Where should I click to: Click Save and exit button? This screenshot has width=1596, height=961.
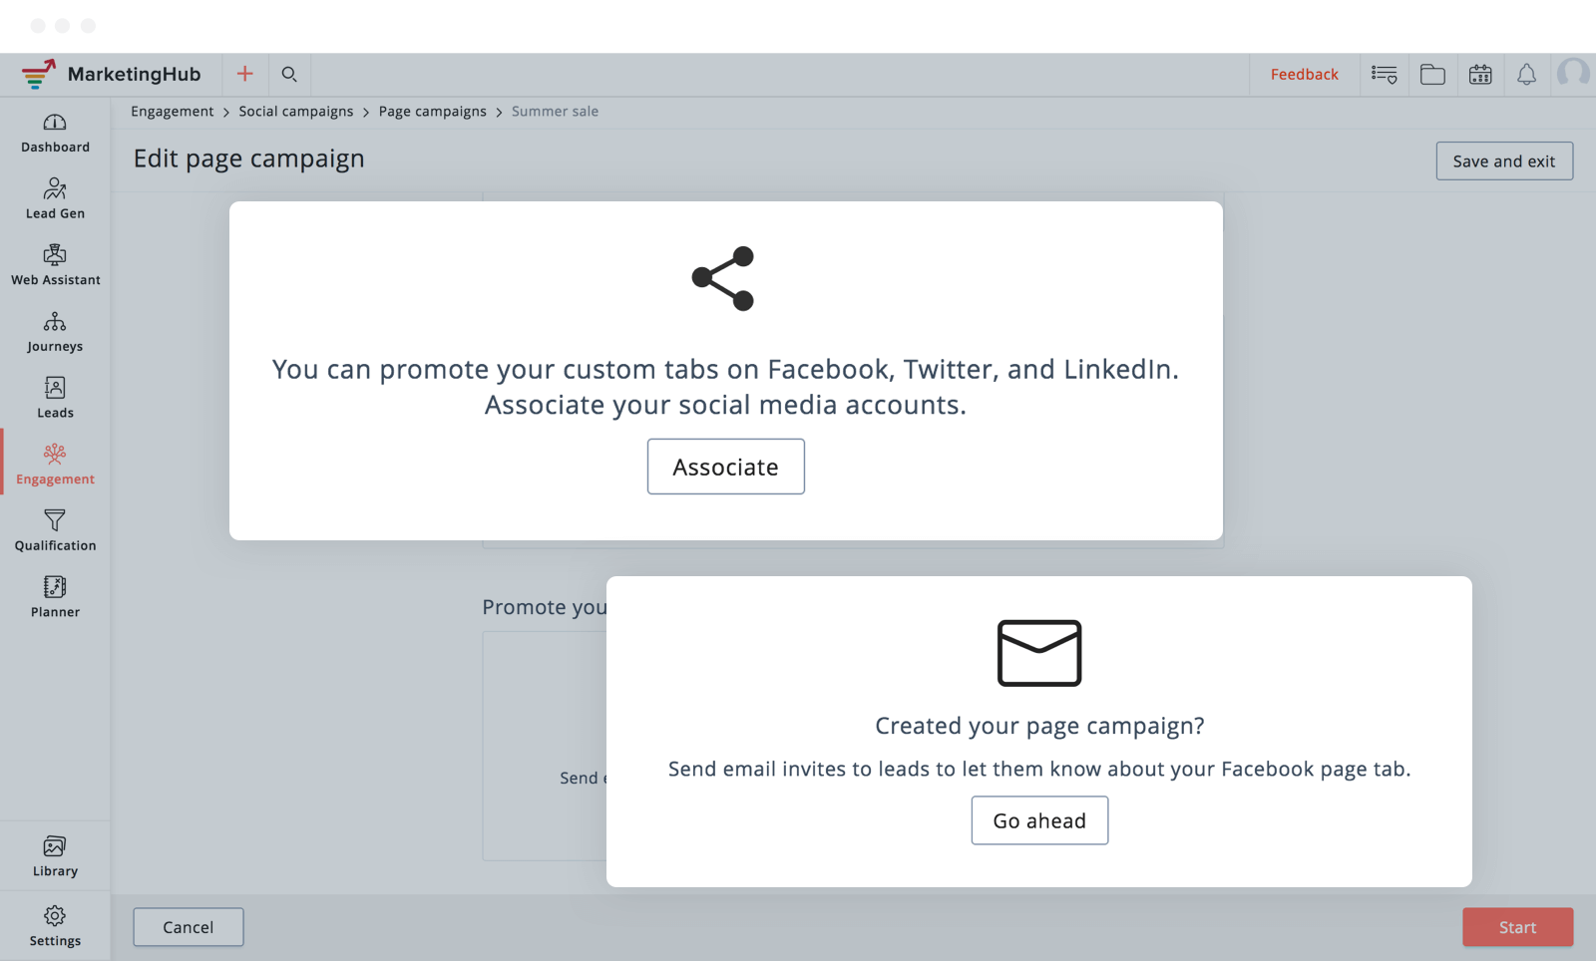1504,160
